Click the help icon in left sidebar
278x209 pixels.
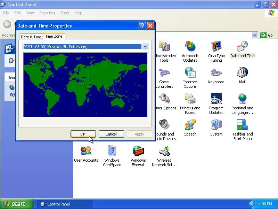(12, 94)
